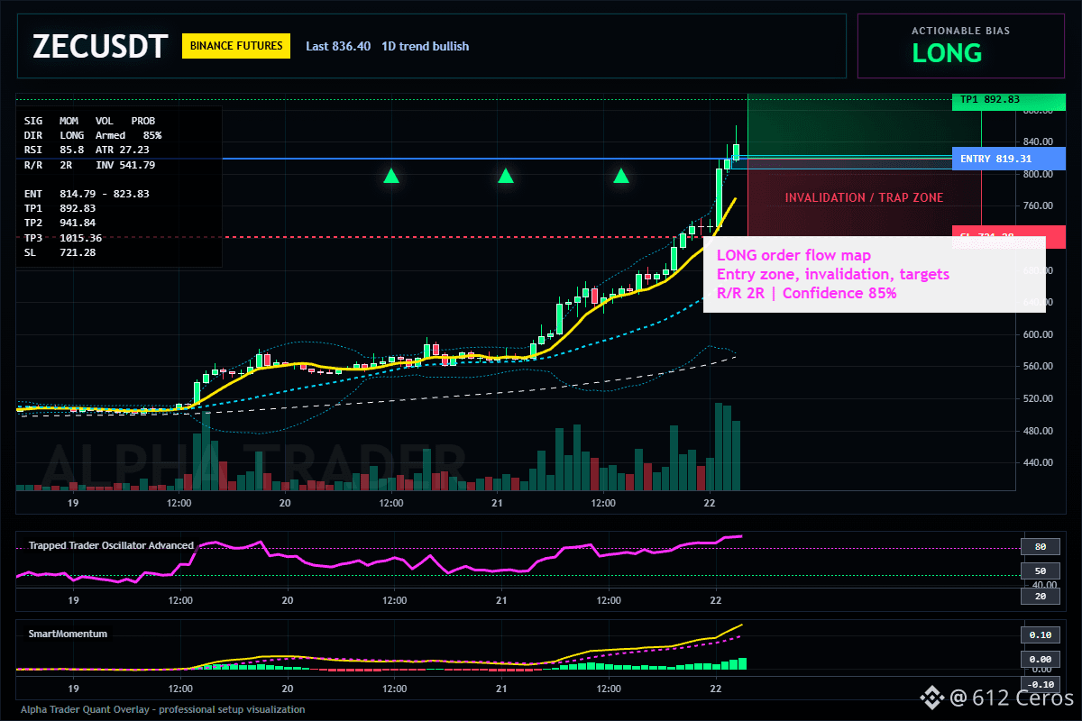The width and height of the screenshot is (1082, 721).
Task: Click the Armed status in the DIR row
Action: (x=110, y=135)
